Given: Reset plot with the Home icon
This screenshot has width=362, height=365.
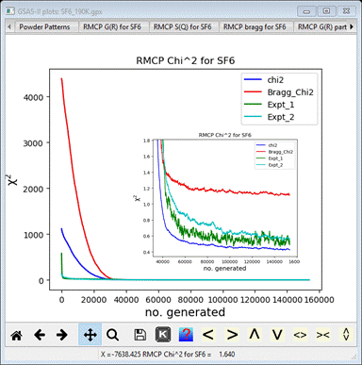Looking at the screenshot, I should tap(16, 335).
